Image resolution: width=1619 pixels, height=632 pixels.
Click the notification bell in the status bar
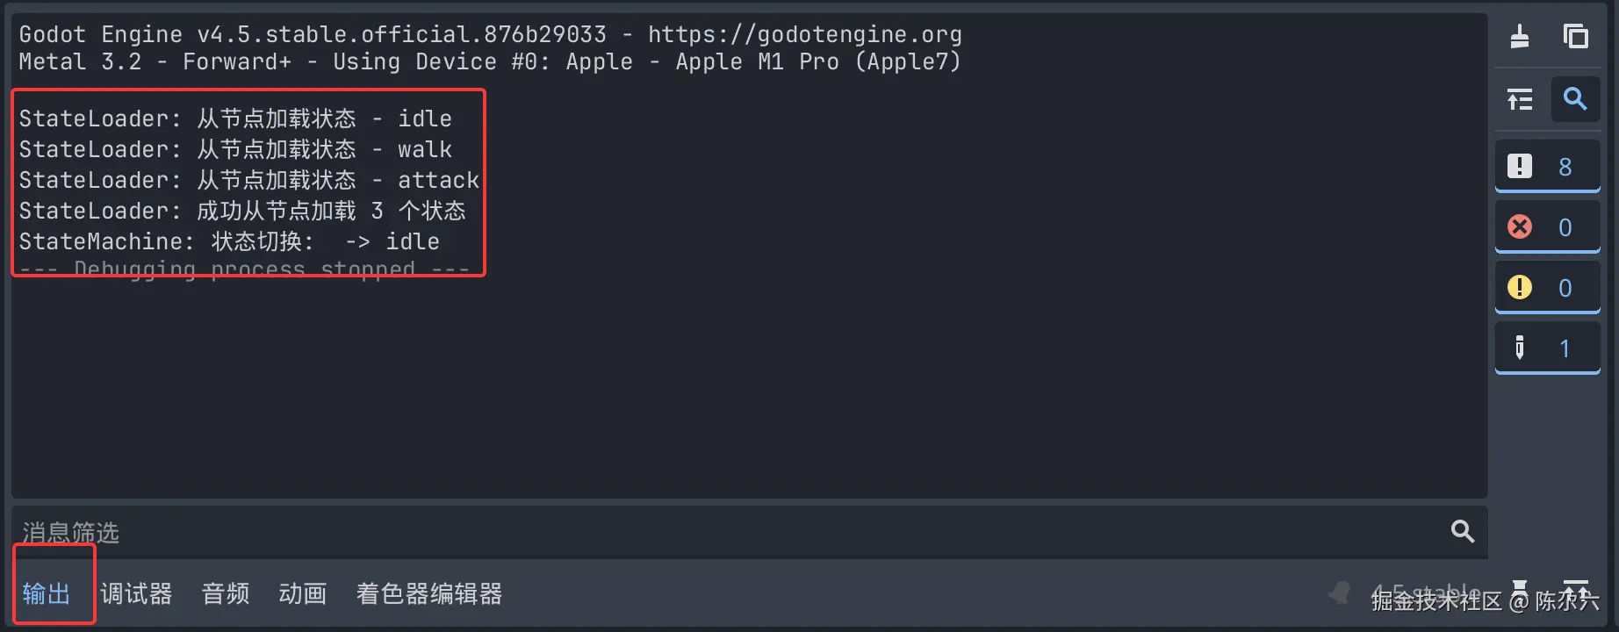click(x=1338, y=592)
